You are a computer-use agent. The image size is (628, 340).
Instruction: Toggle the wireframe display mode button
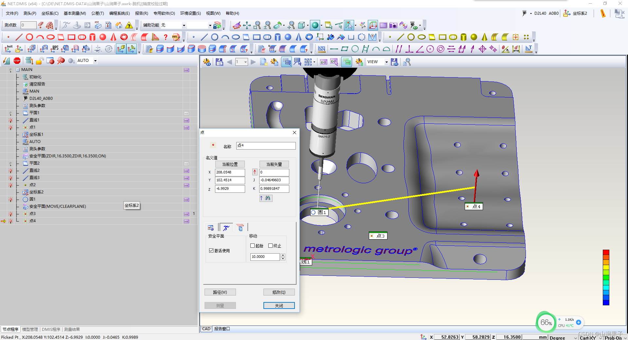(302, 25)
